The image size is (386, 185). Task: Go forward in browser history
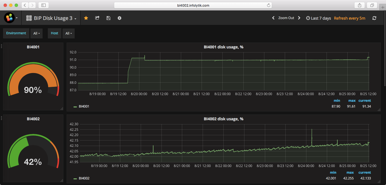[32, 5]
